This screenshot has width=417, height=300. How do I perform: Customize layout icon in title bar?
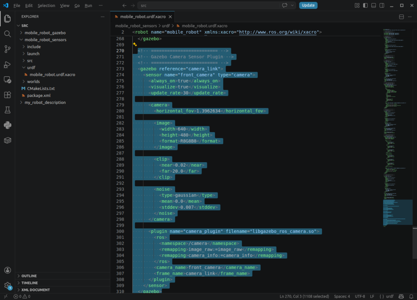tap(357, 5)
